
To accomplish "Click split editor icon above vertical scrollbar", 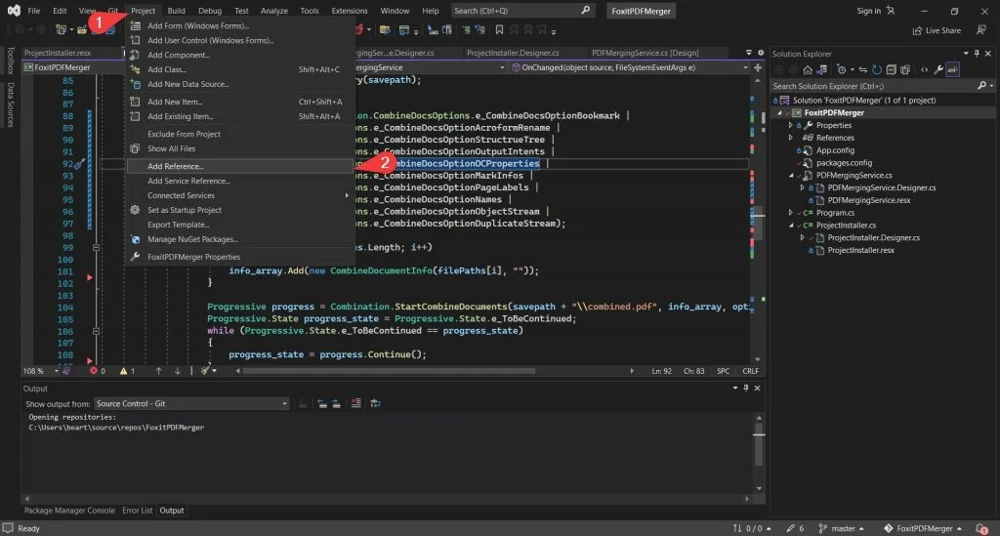I will (x=758, y=67).
